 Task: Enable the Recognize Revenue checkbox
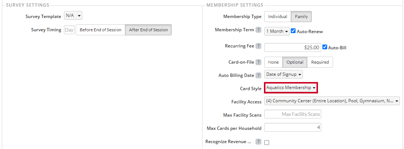tap(267, 142)
